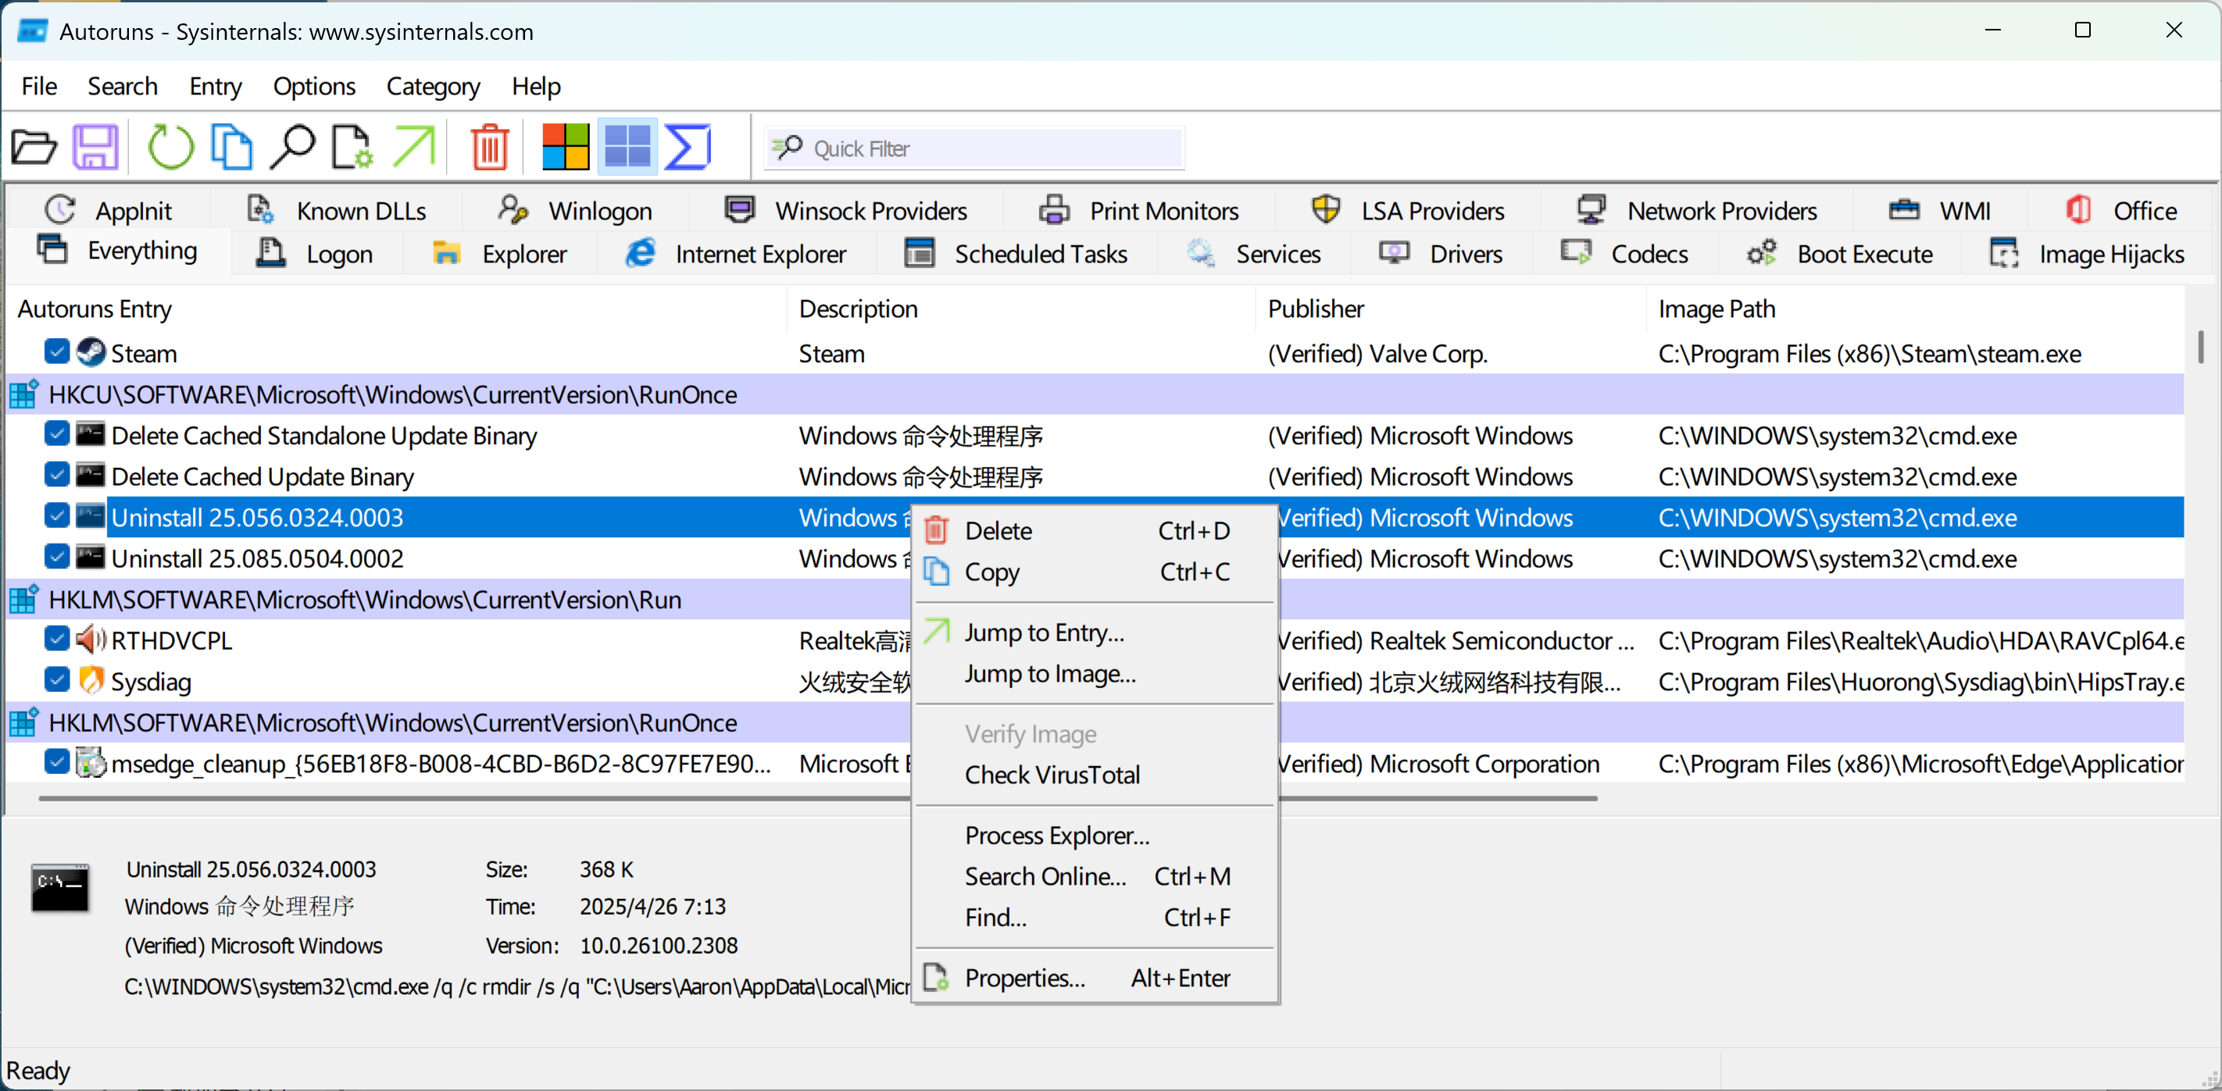Click the Steam entry icon

coord(91,353)
